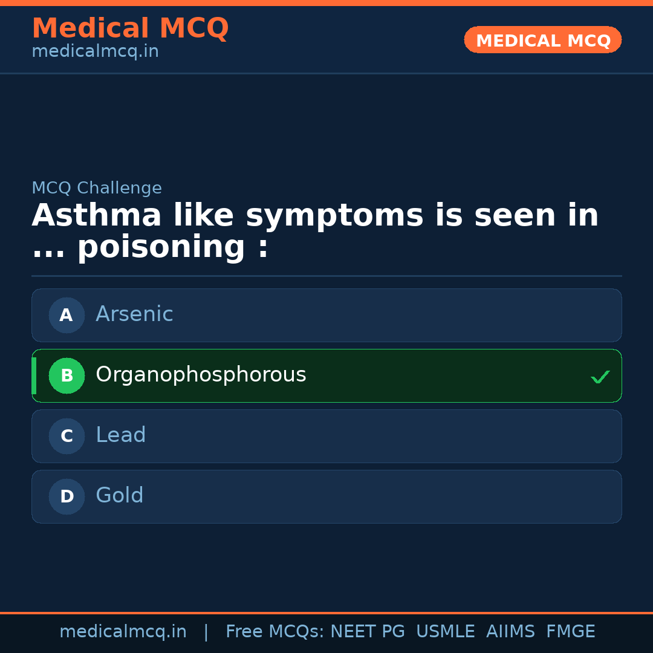Click the green letter B circle

(x=67, y=375)
